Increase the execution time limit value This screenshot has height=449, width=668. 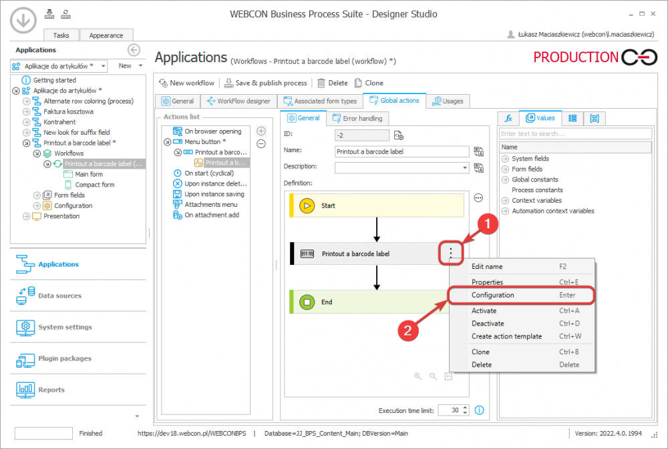pos(466,408)
